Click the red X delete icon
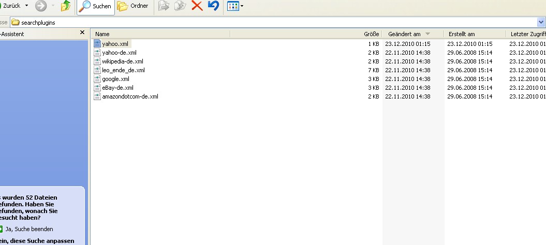 (x=197, y=6)
